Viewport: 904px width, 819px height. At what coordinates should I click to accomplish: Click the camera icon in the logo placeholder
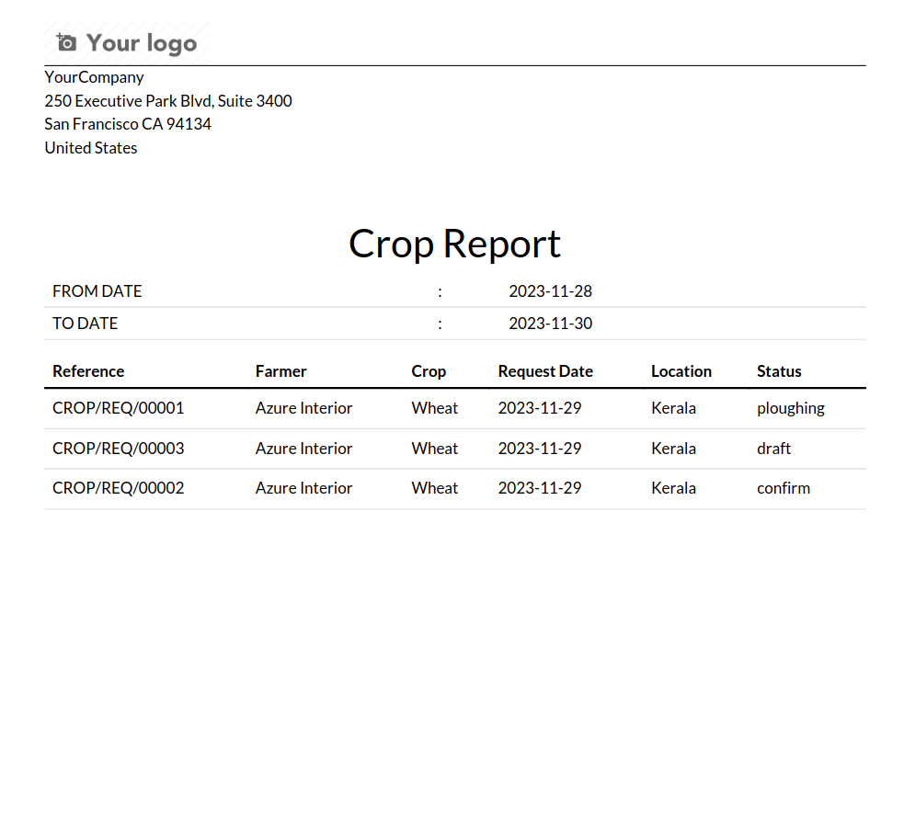click(66, 42)
